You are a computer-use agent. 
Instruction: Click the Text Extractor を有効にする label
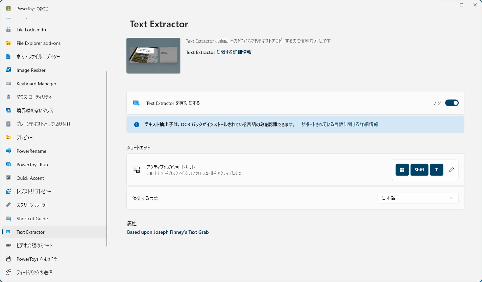pyautogui.click(x=173, y=103)
